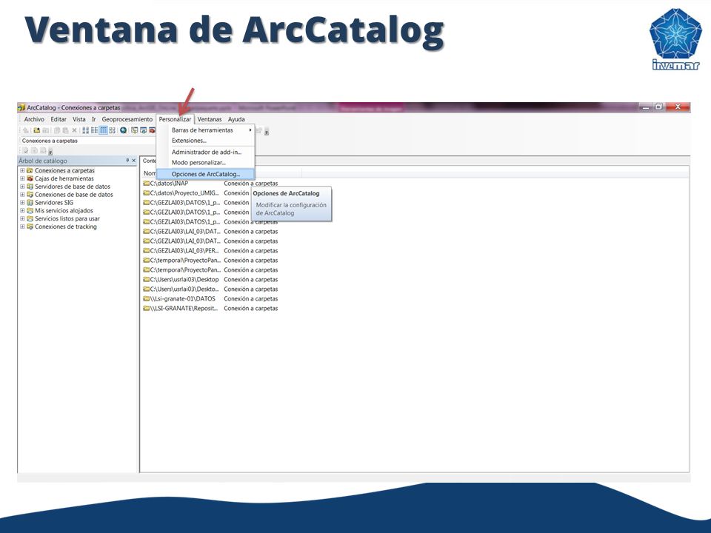
Task: Expand the Servicios listos para usar node
Action: (x=22, y=218)
